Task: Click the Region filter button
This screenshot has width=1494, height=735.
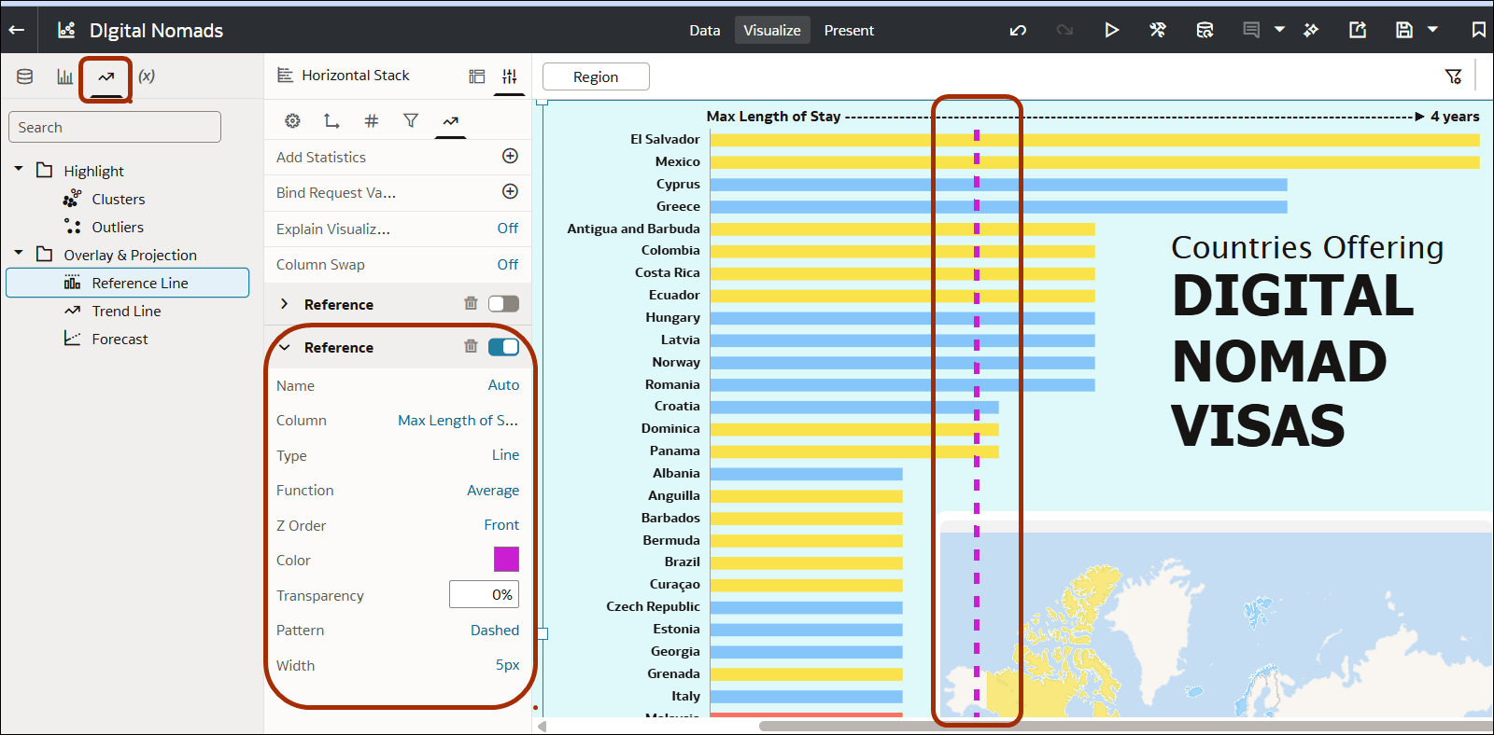Action: click(x=596, y=76)
